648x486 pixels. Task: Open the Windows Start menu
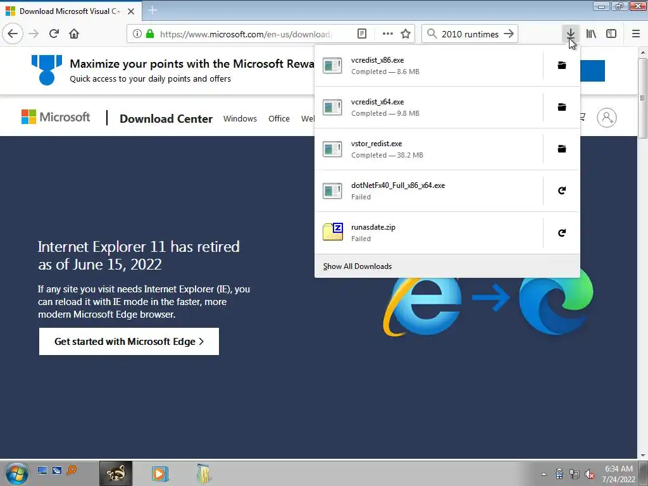click(16, 473)
